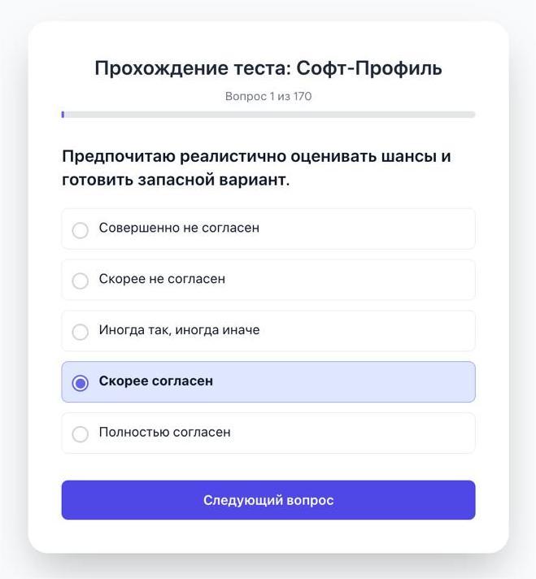
Task: Select the 'Полностью согласен' radio circle
Action: [80, 434]
